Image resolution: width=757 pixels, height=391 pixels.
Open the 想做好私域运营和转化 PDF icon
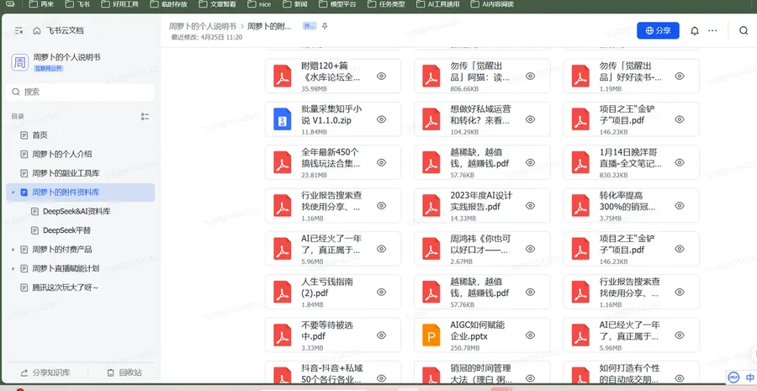[431, 119]
